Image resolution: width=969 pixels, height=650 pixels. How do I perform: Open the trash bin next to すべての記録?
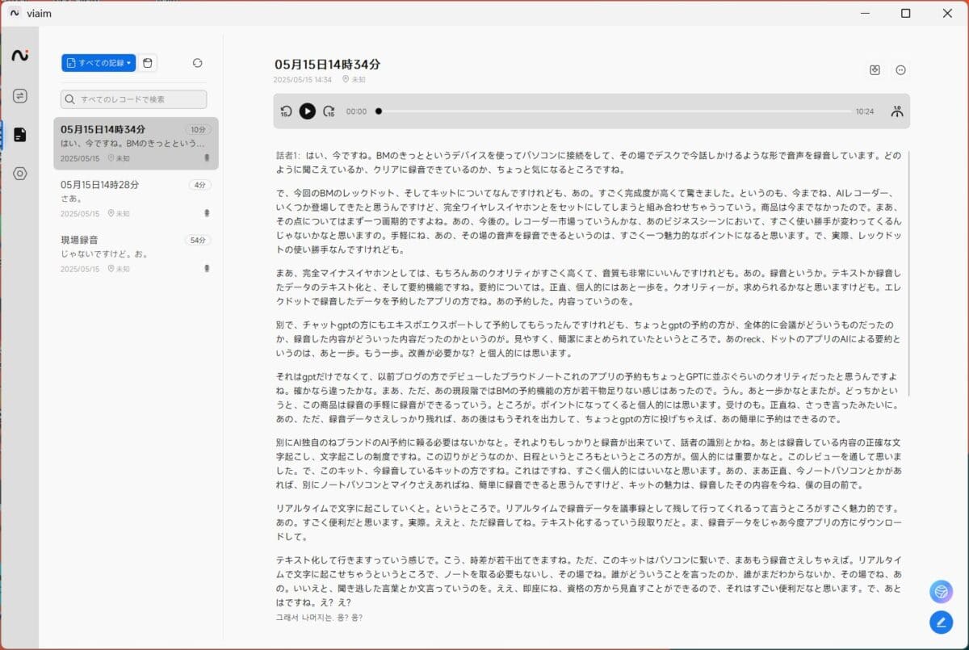(147, 63)
